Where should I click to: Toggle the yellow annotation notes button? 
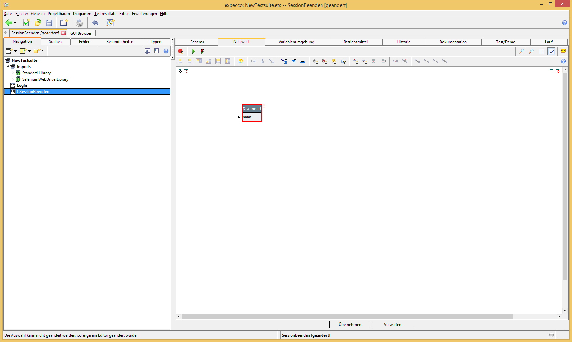pyautogui.click(x=563, y=51)
